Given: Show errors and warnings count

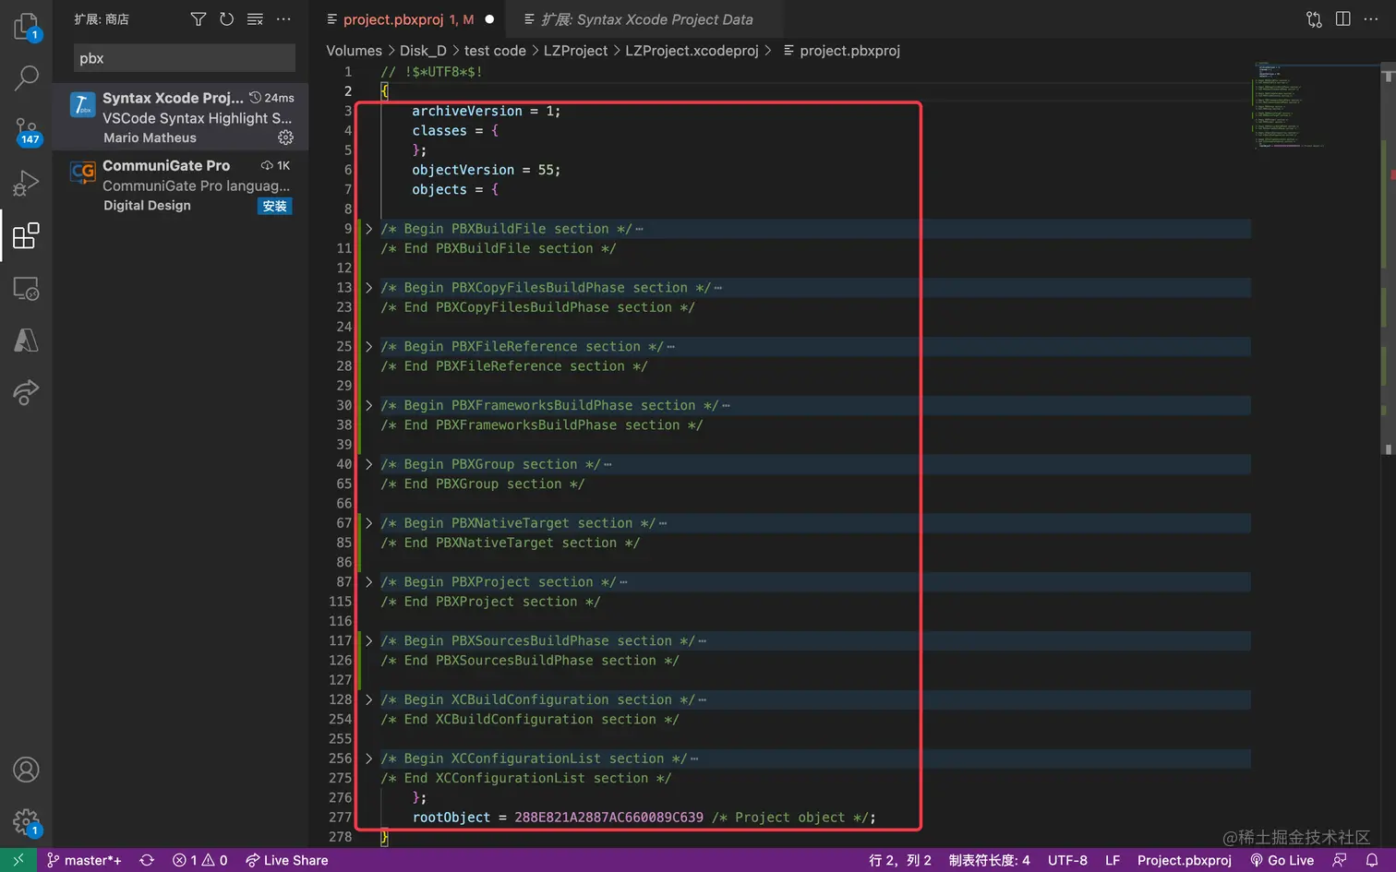Looking at the screenshot, I should coord(200,860).
